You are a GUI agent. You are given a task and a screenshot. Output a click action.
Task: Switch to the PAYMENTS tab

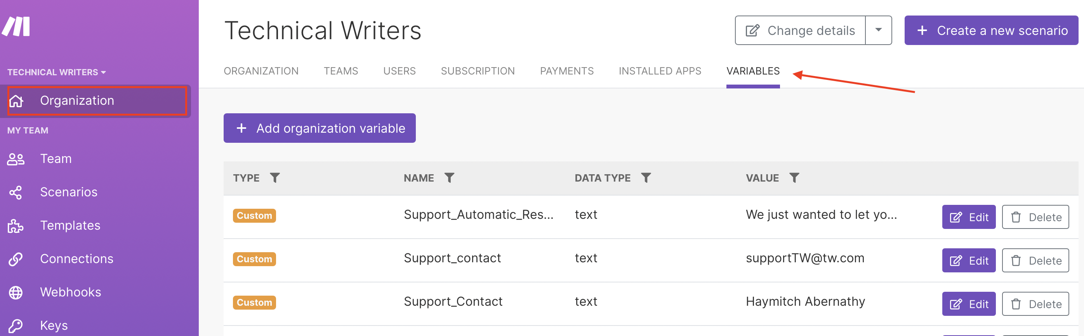[567, 71]
